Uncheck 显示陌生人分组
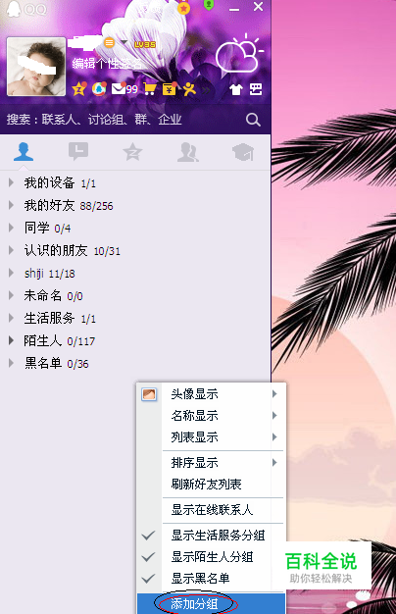 [x=212, y=557]
